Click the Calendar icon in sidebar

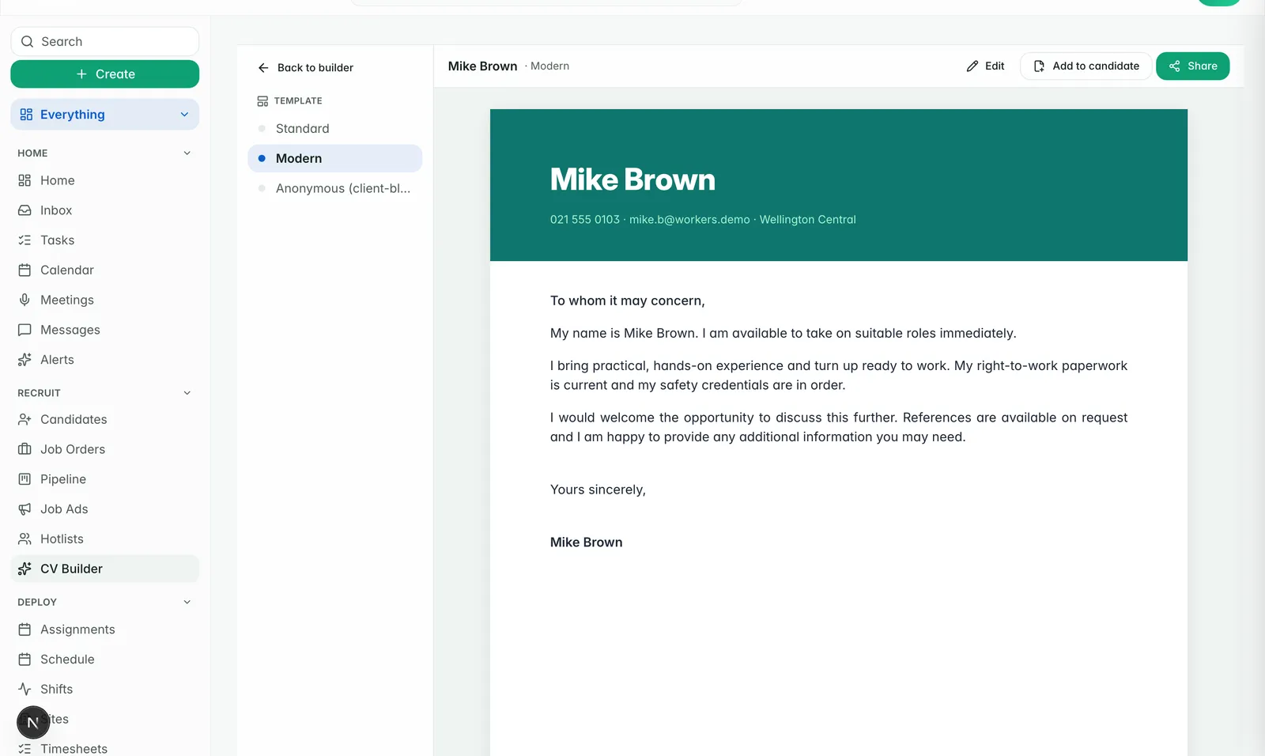pos(25,270)
